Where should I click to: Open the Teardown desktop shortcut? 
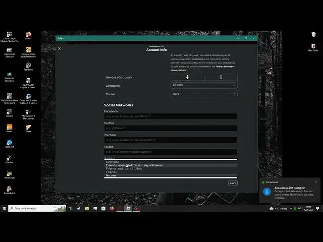pos(28,67)
